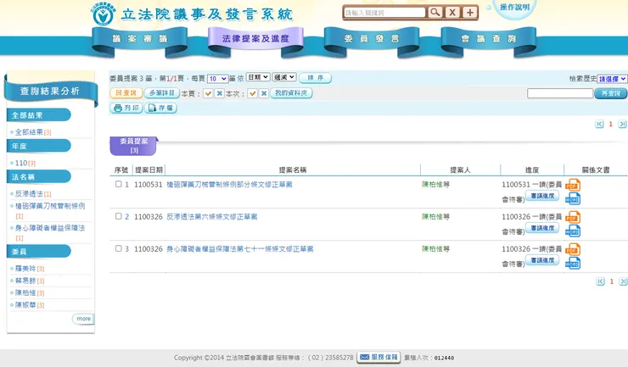Open Word document for 反滲透法第六條 bill

573,231
